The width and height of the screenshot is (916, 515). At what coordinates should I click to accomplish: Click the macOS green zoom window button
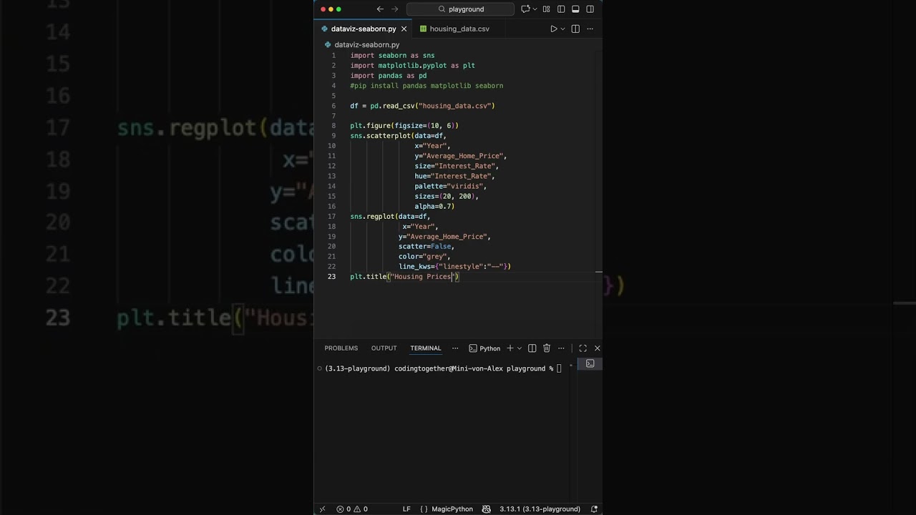[x=339, y=9]
